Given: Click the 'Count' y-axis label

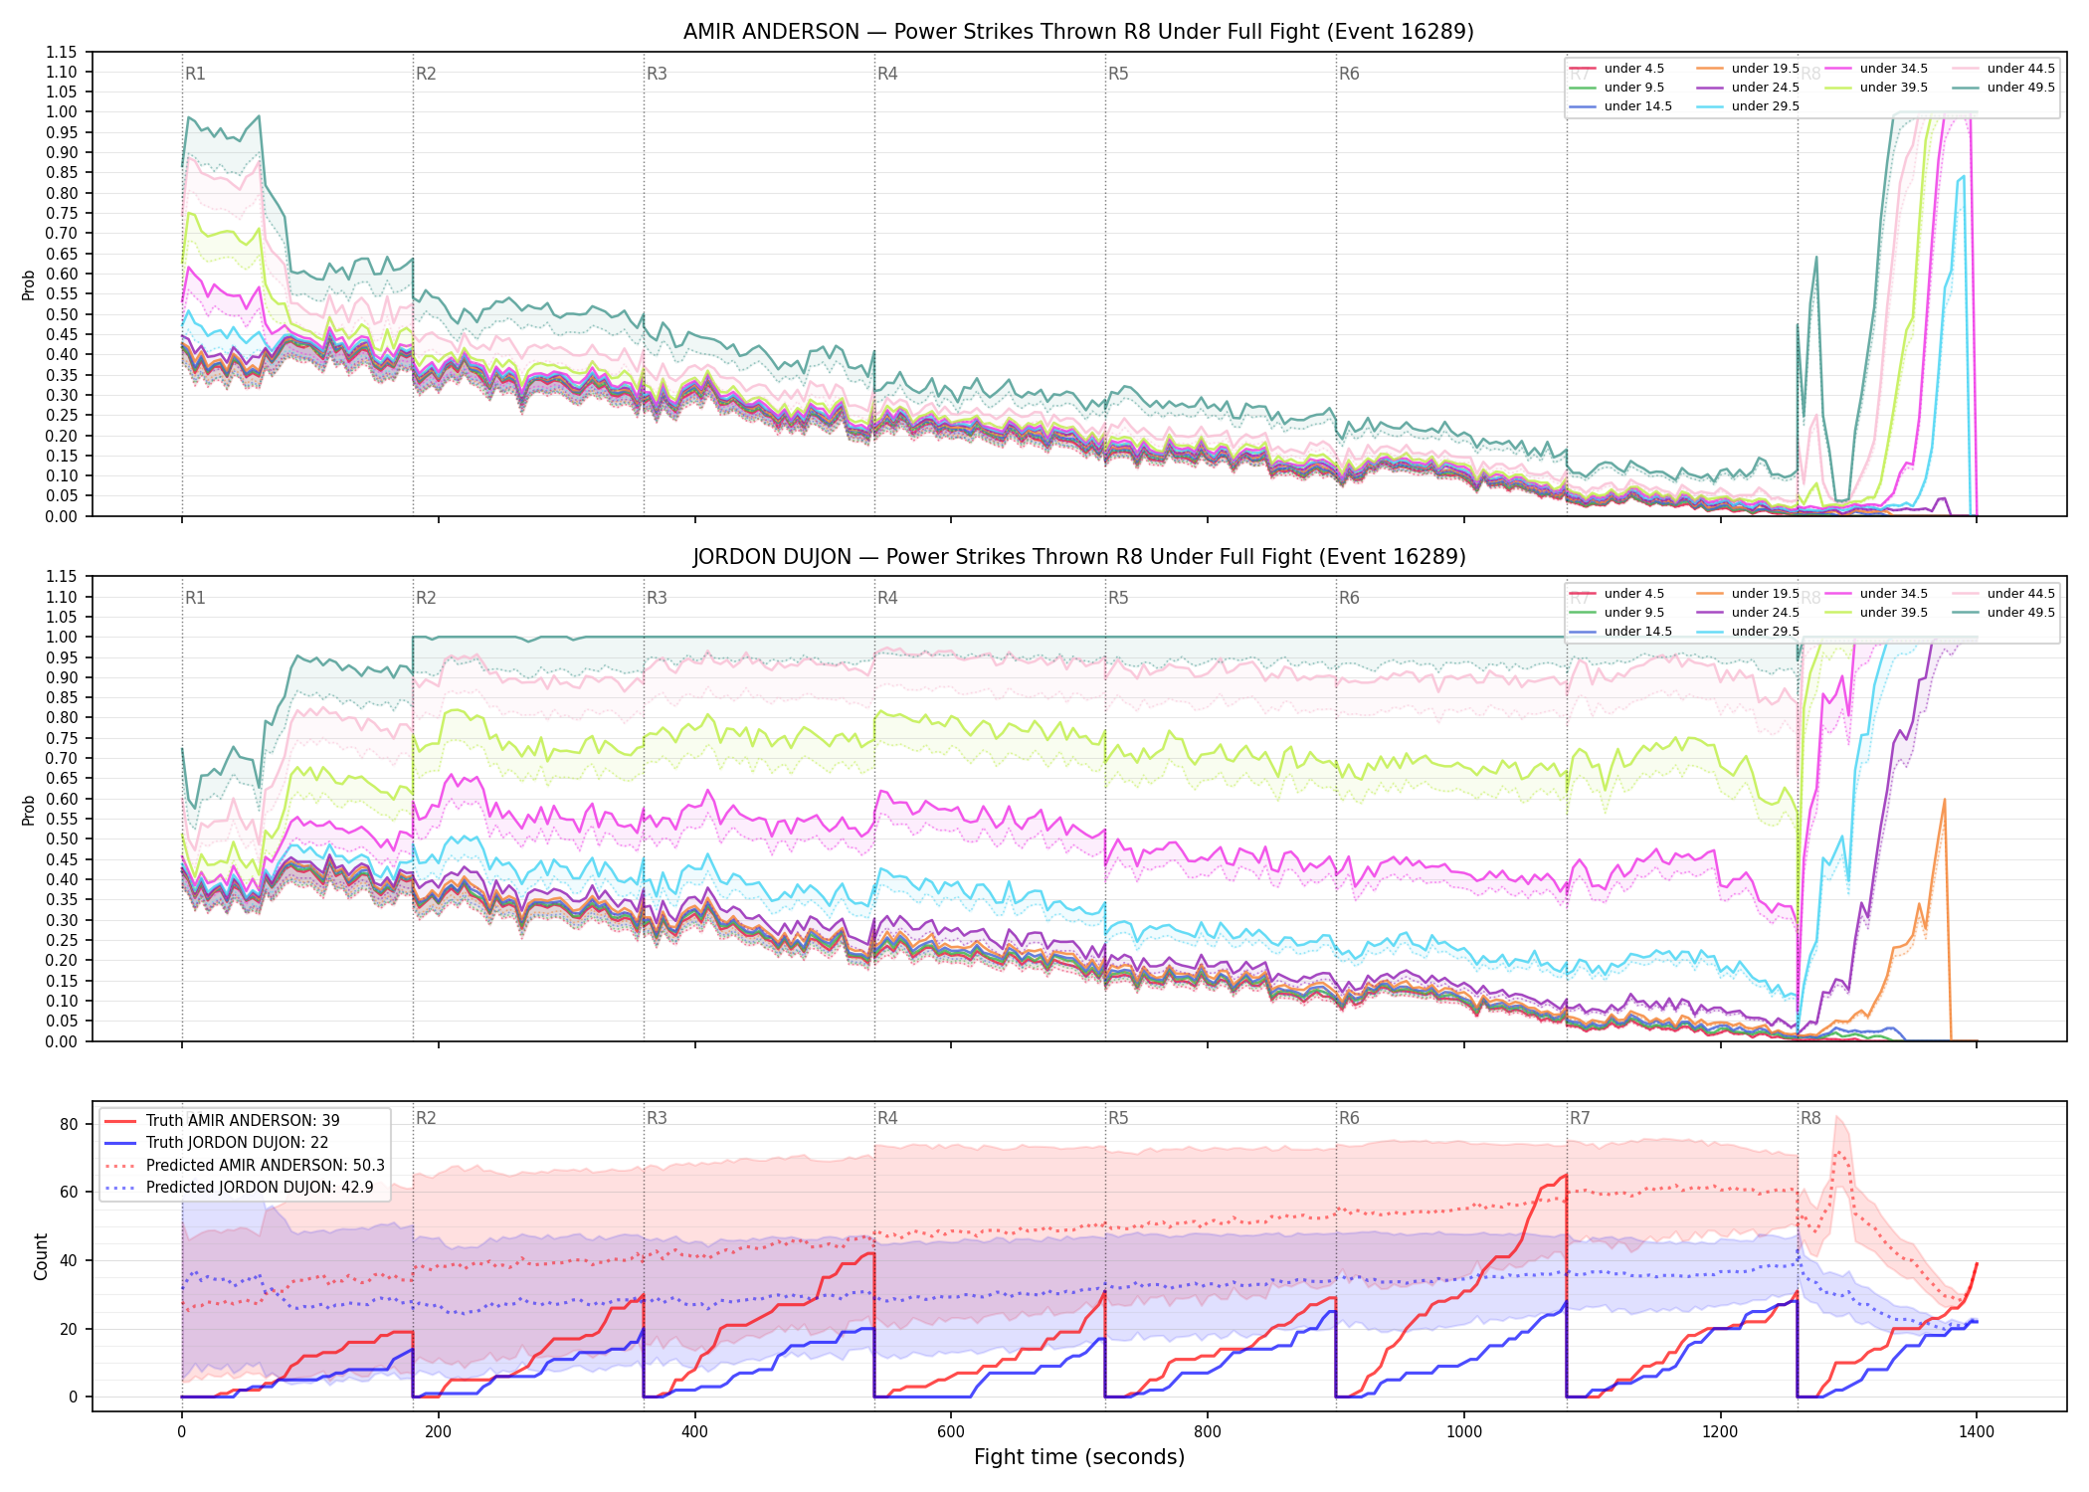Looking at the screenshot, I should pos(41,1256).
